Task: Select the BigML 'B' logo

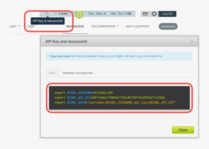Action: (80, 13)
